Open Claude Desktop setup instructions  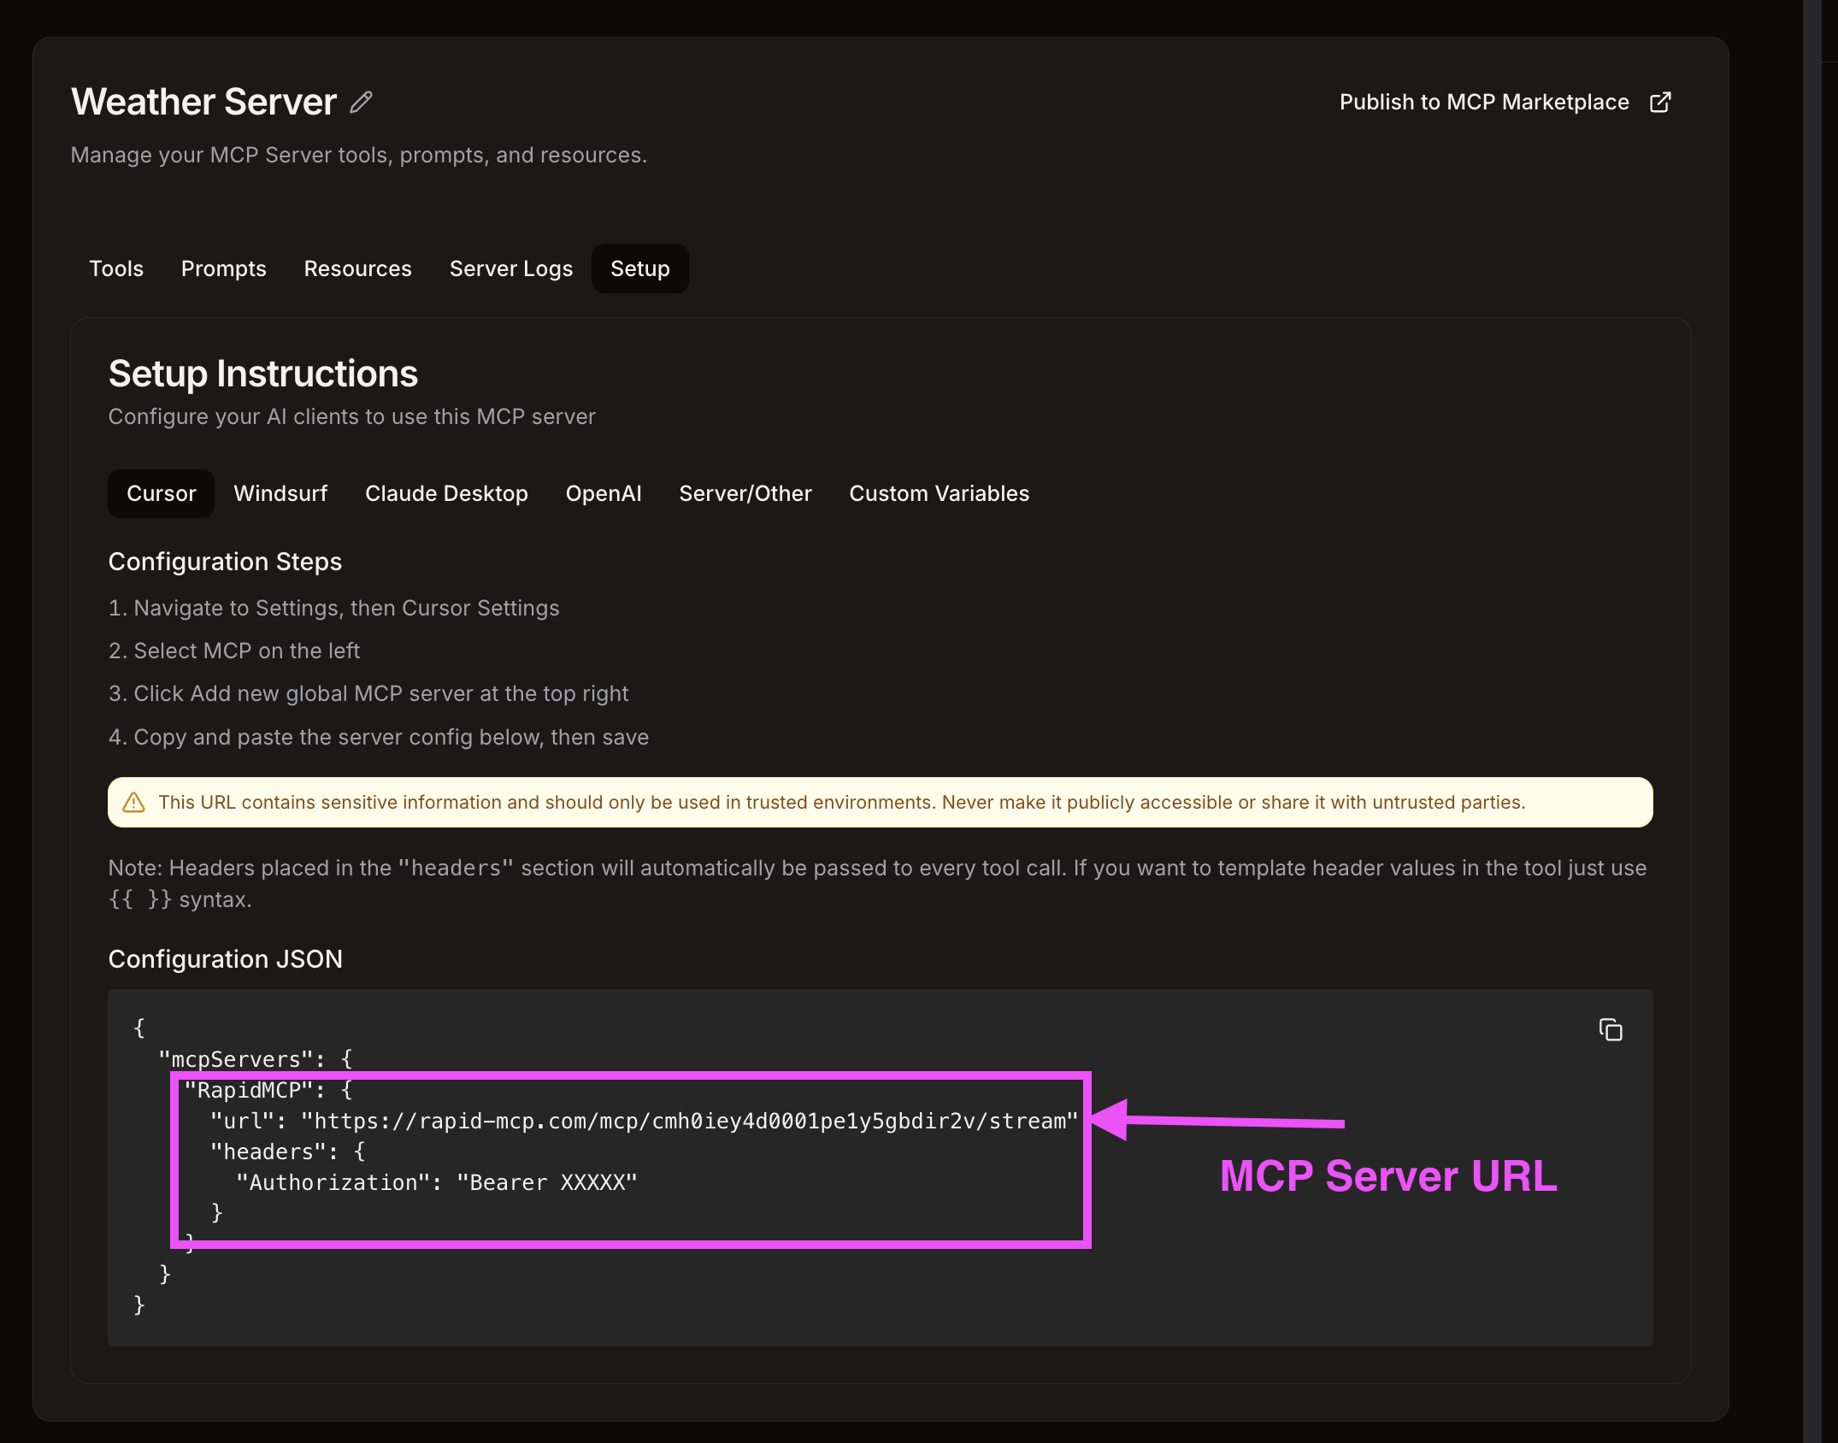[446, 493]
